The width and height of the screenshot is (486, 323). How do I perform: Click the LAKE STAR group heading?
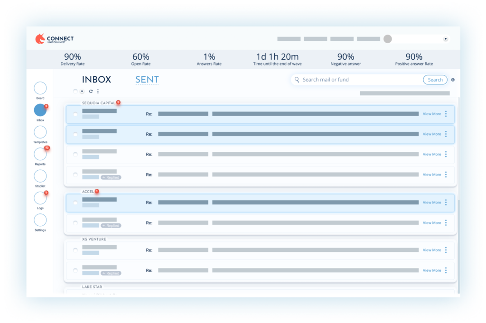coord(92,287)
